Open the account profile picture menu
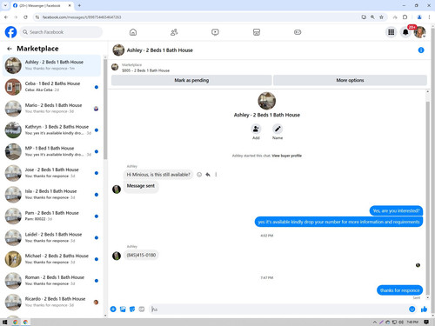 [419, 32]
